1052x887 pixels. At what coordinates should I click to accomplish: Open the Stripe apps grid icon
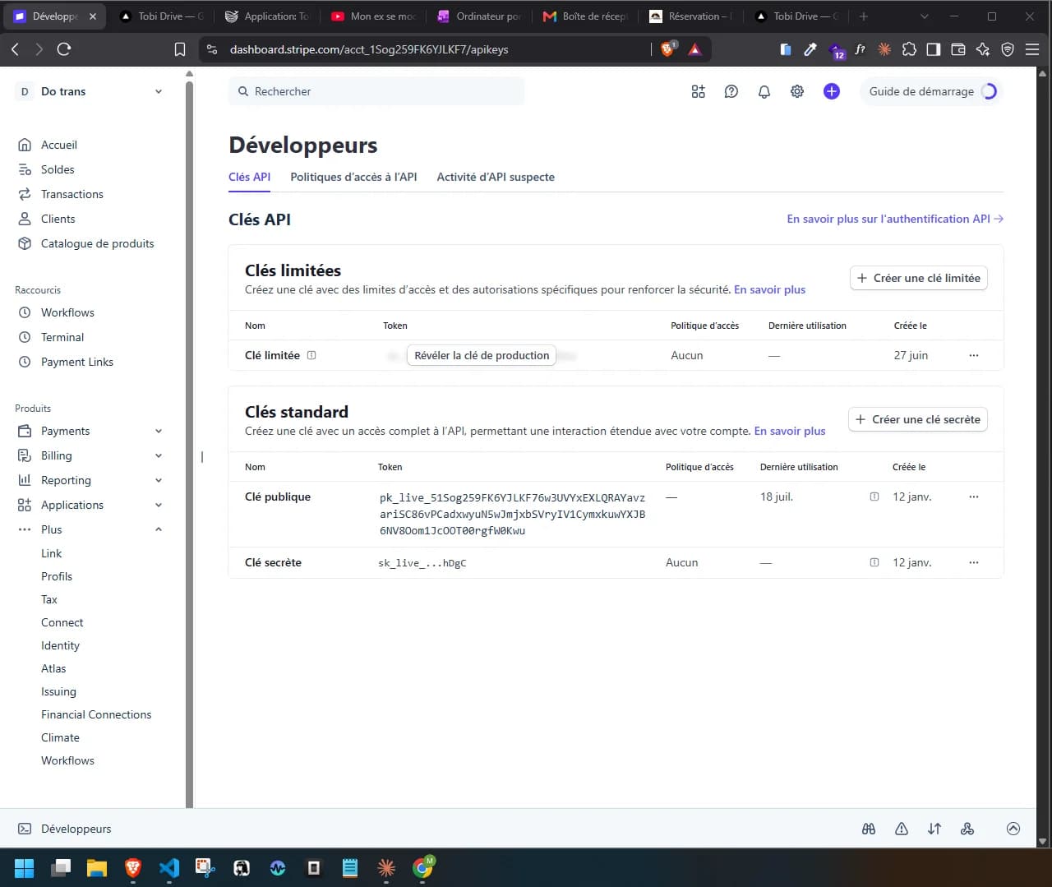coord(698,91)
